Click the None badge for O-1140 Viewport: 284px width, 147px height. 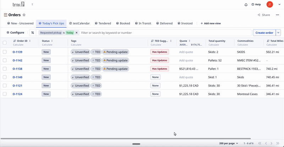point(155,77)
